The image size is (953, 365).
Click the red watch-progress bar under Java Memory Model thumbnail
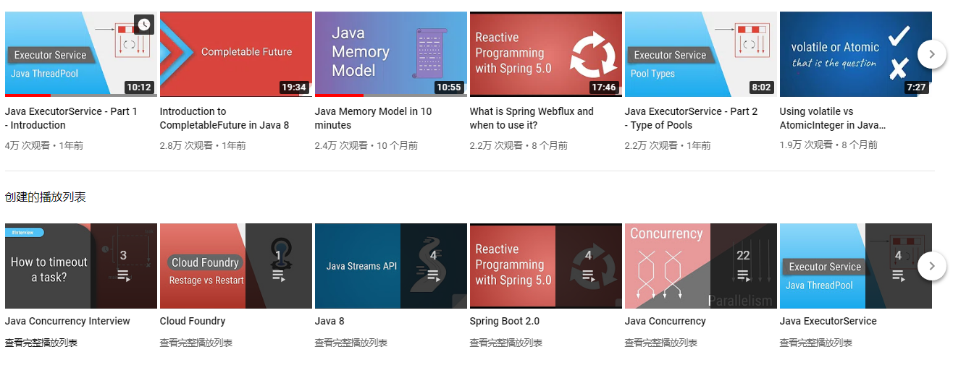339,95
